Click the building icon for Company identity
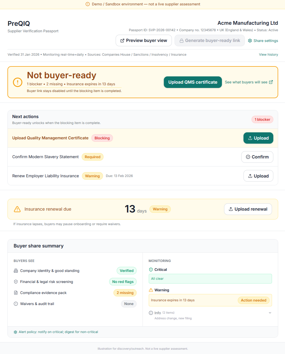This screenshot has width=285, height=354. tap(16, 271)
